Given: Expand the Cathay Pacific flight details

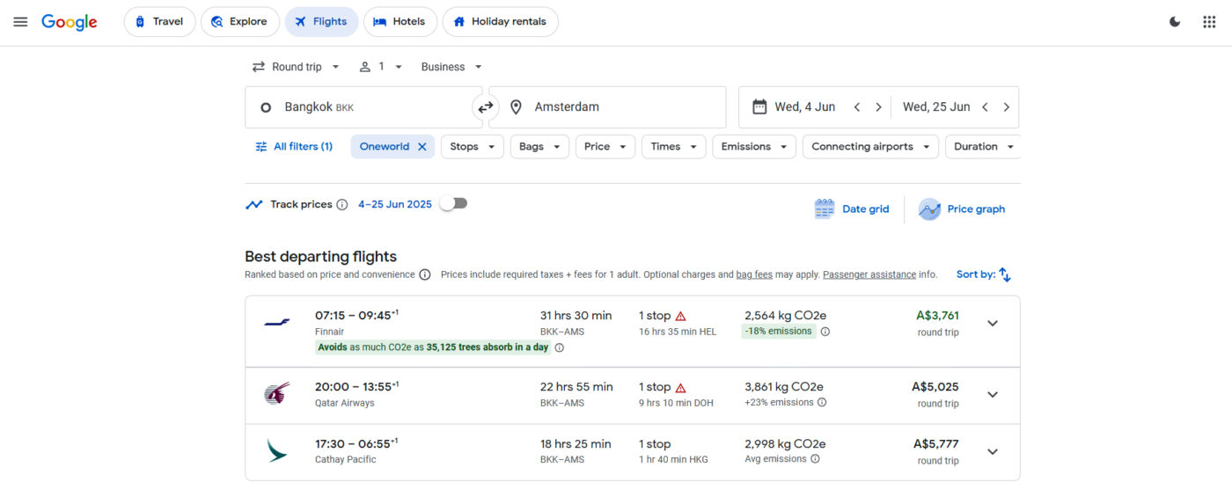Looking at the screenshot, I should [993, 452].
